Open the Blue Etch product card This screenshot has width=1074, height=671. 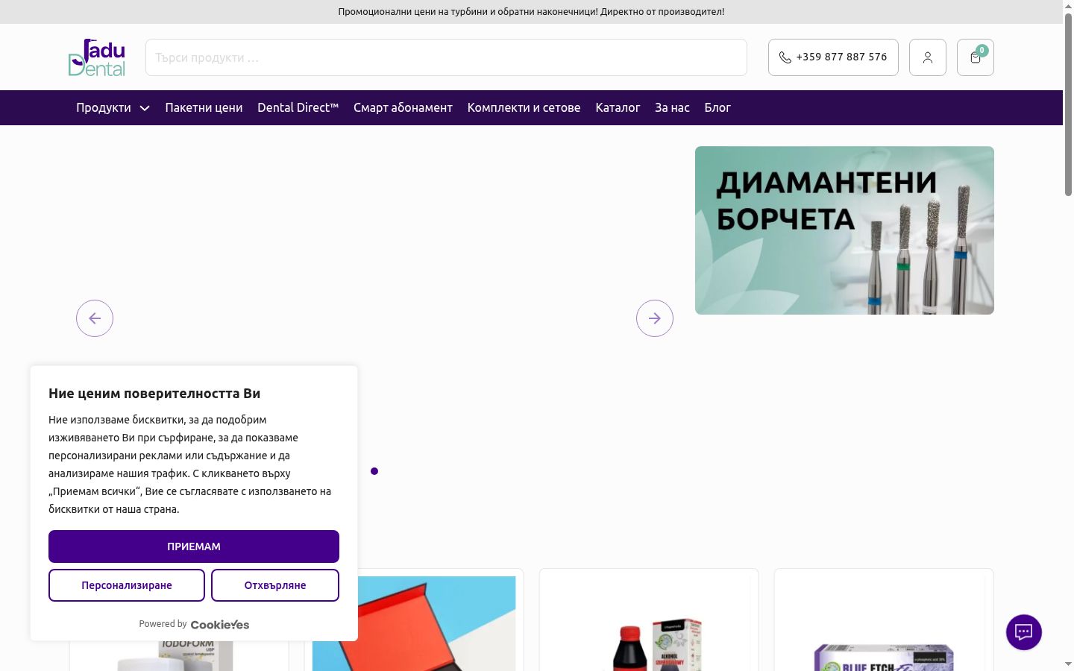[884, 620]
